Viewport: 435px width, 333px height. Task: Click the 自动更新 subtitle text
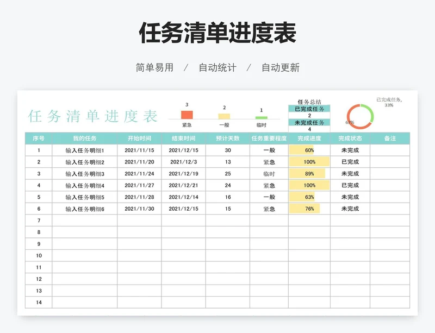281,68
